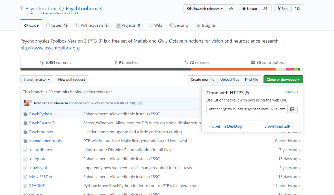Click the contributors people icon

253,62
